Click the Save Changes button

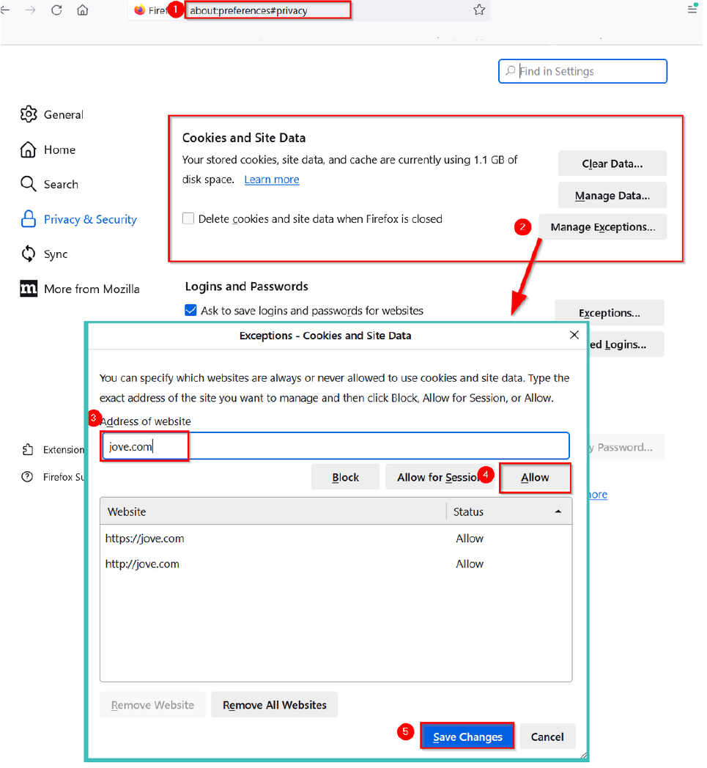467,736
